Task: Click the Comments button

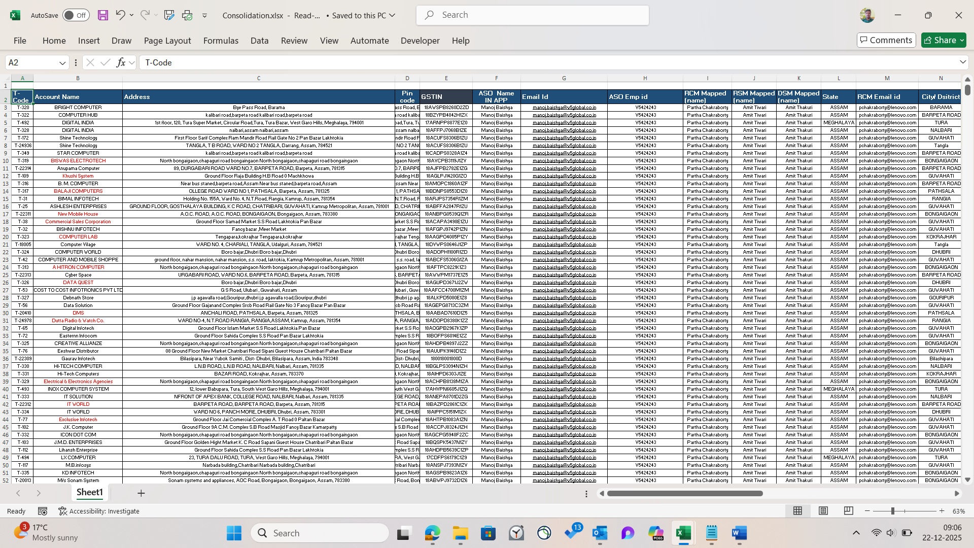Action: (886, 40)
